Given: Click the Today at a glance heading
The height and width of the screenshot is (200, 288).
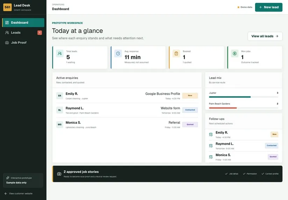Looking at the screenshot, I should coord(77,31).
